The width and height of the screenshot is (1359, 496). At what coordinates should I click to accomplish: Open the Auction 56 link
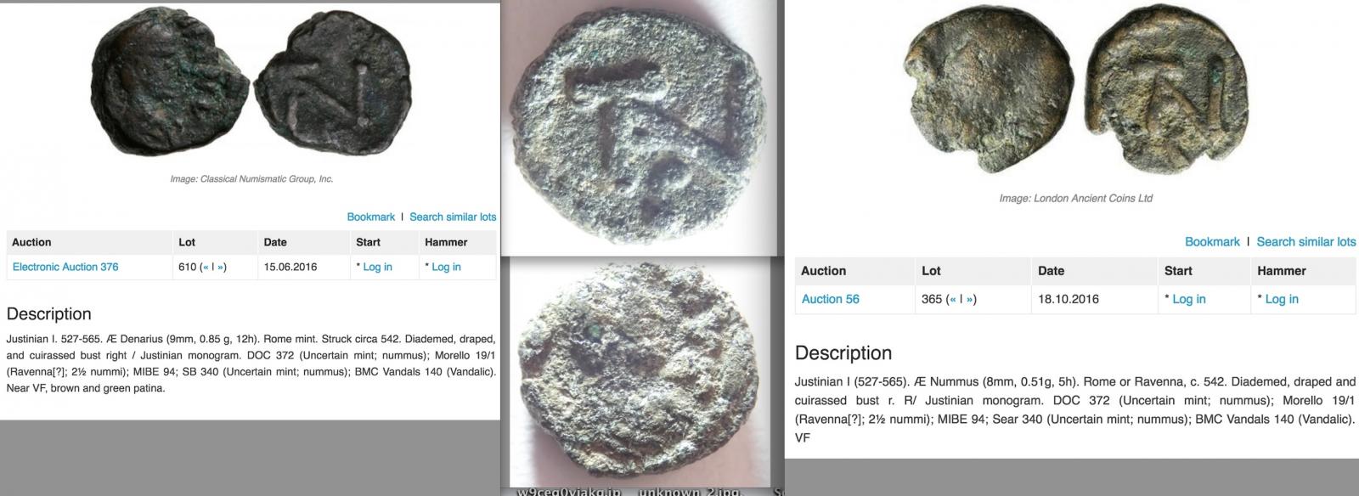point(831,299)
